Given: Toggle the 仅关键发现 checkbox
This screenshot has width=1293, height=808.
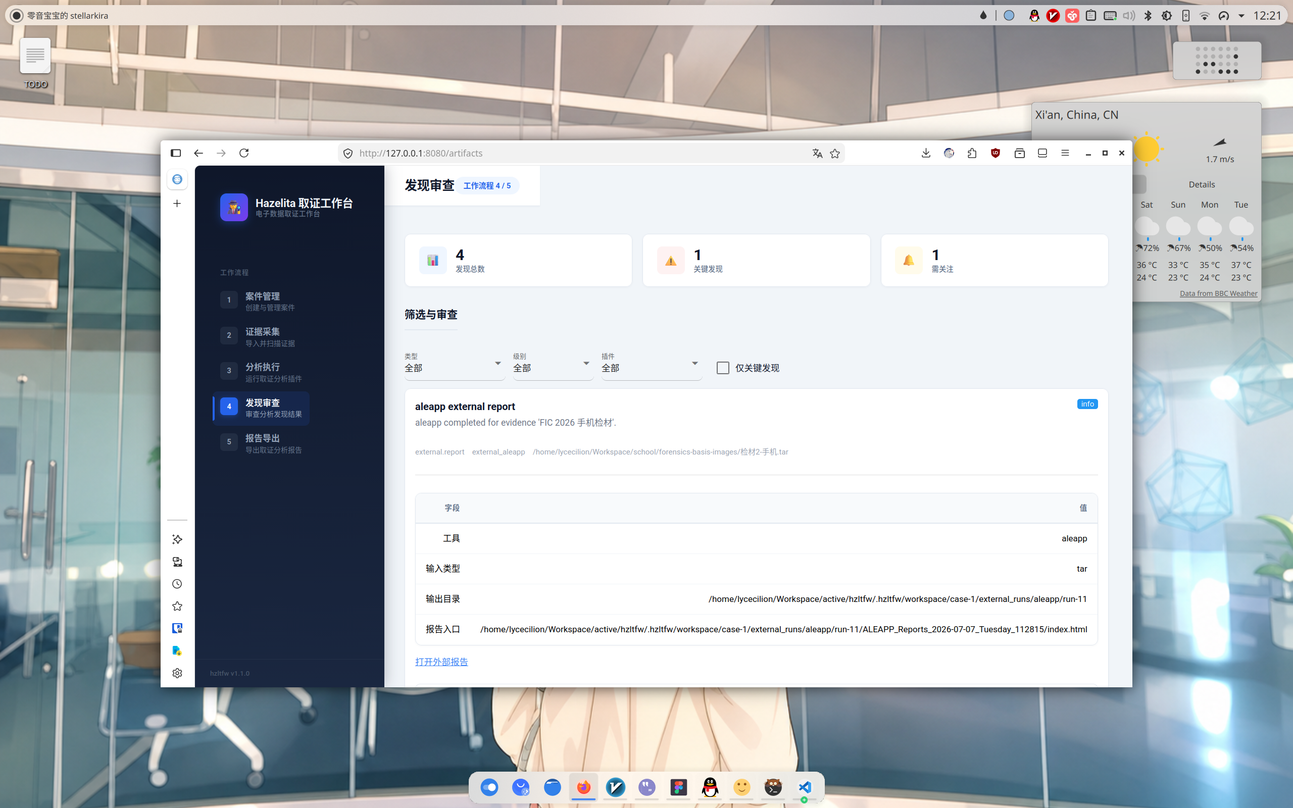Looking at the screenshot, I should point(722,368).
